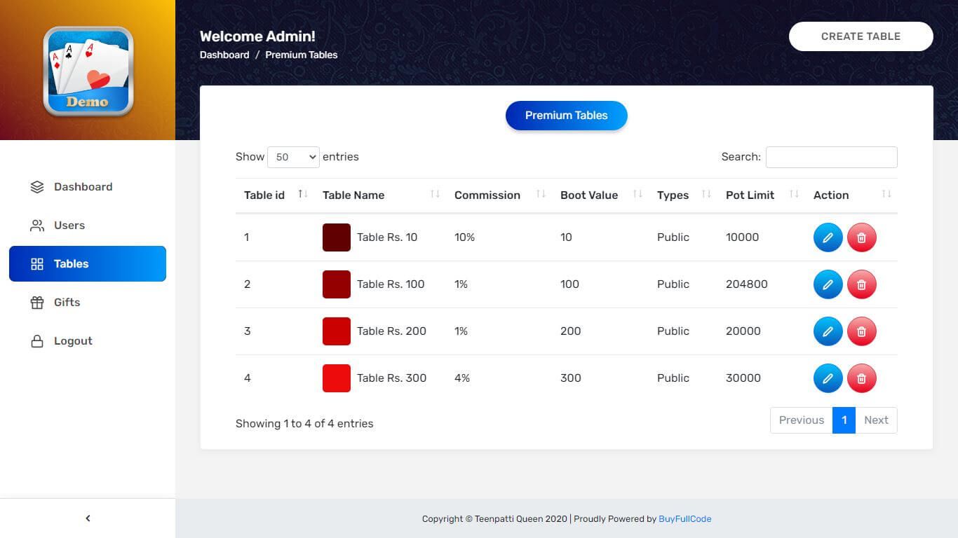The image size is (958, 538).
Task: Open the Dashboard menu item in the sidebar
Action: 83,187
